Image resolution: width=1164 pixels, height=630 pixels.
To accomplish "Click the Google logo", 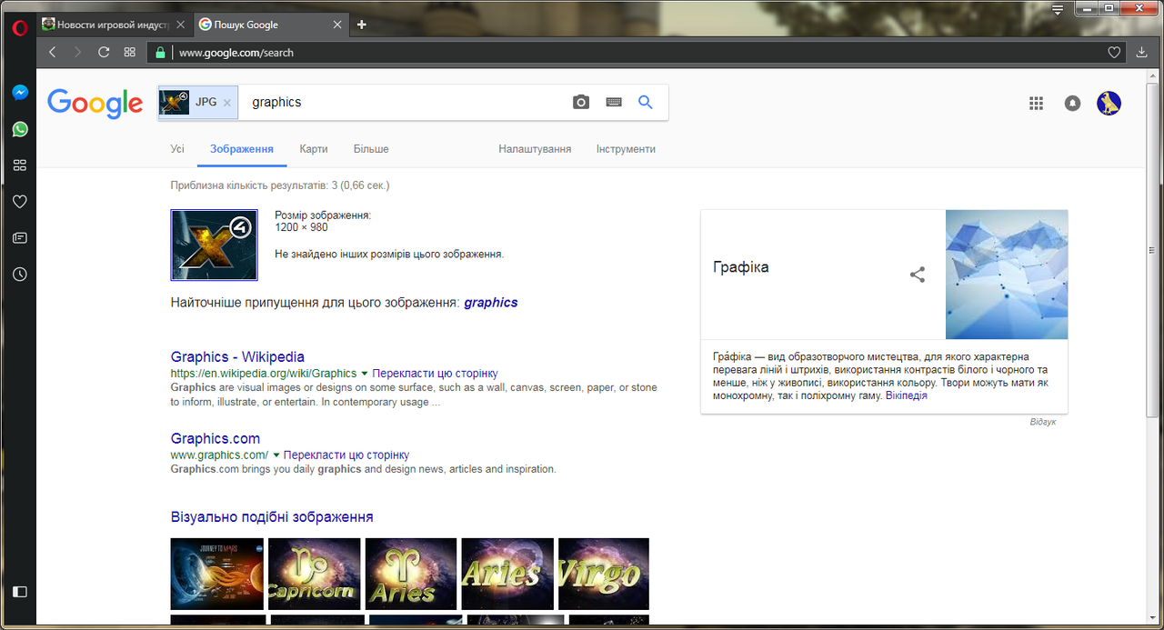I will tap(95, 103).
